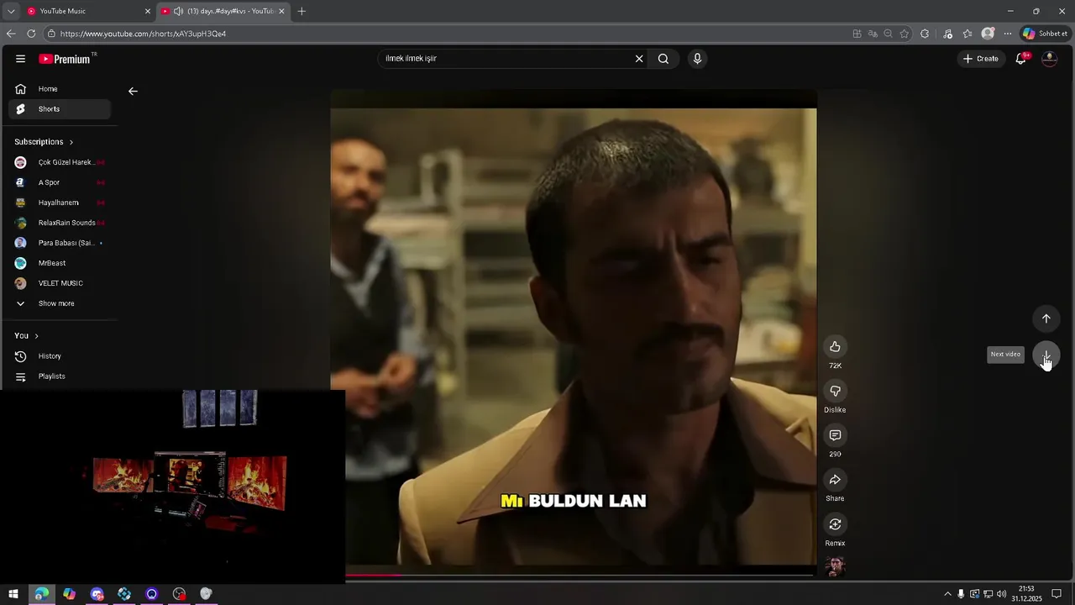Open the Çok Güzel Hareketler subscription
Screen dimensions: 1075x605
(59, 162)
